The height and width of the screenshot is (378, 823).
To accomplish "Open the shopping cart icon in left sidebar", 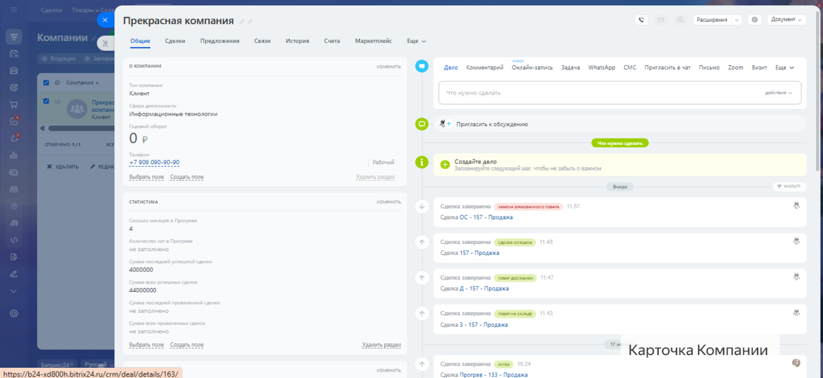I will [x=13, y=104].
